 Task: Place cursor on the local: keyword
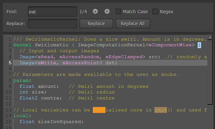click(22, 116)
